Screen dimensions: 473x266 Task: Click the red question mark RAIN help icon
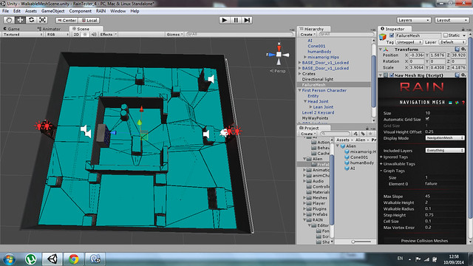(x=463, y=103)
